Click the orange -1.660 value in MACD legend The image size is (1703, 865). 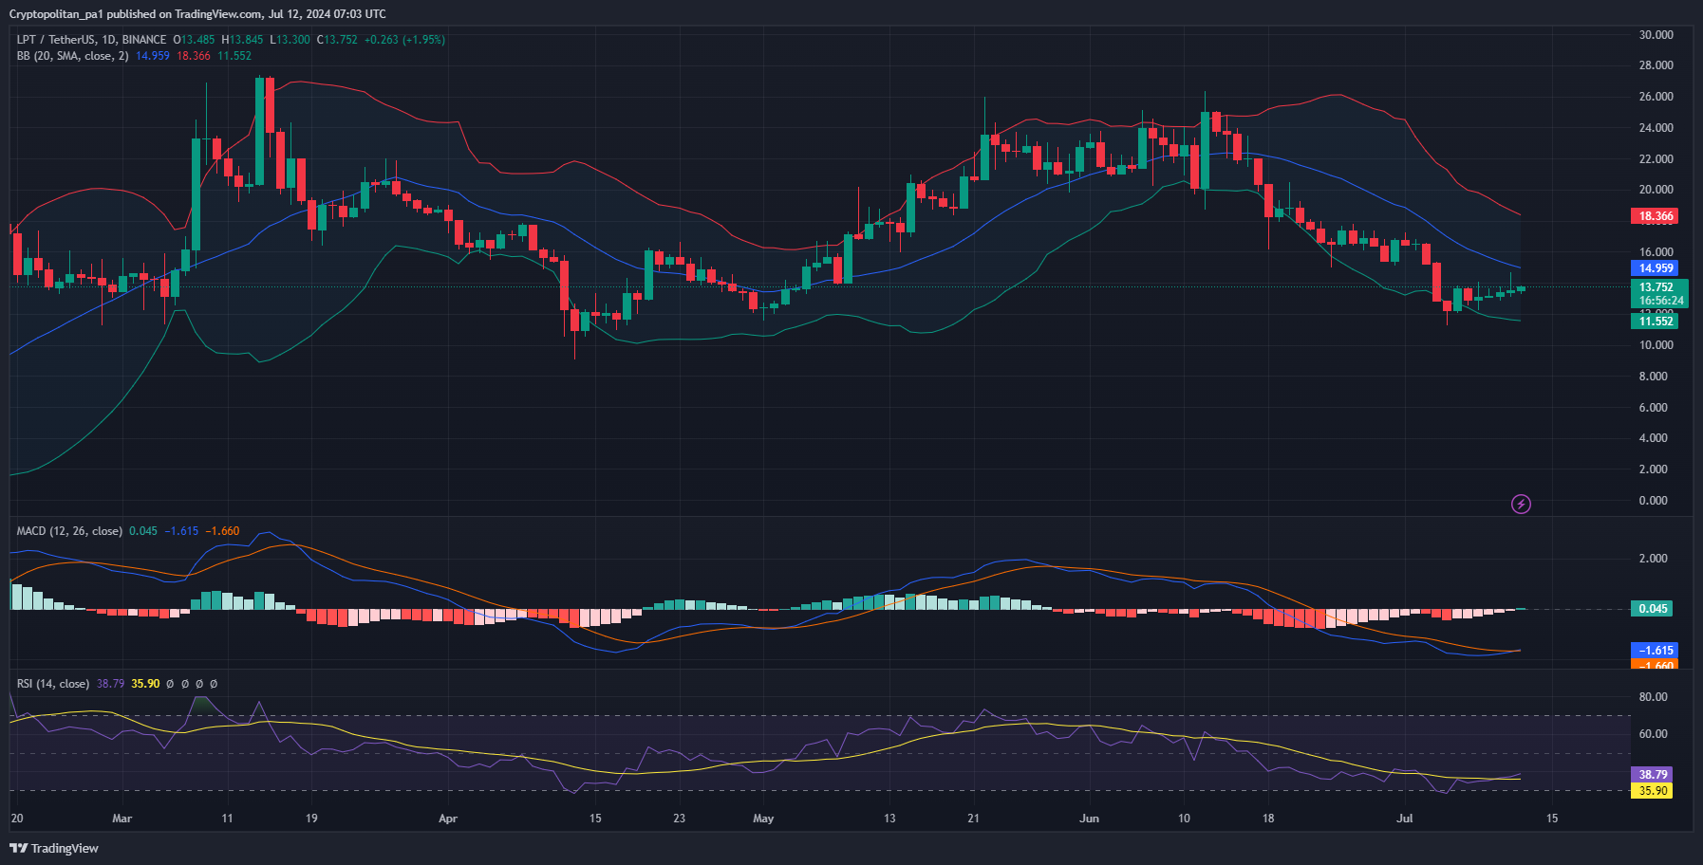pyautogui.click(x=222, y=531)
